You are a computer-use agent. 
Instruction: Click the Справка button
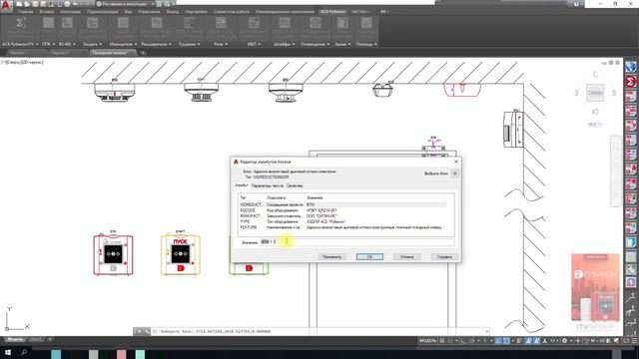pos(444,257)
